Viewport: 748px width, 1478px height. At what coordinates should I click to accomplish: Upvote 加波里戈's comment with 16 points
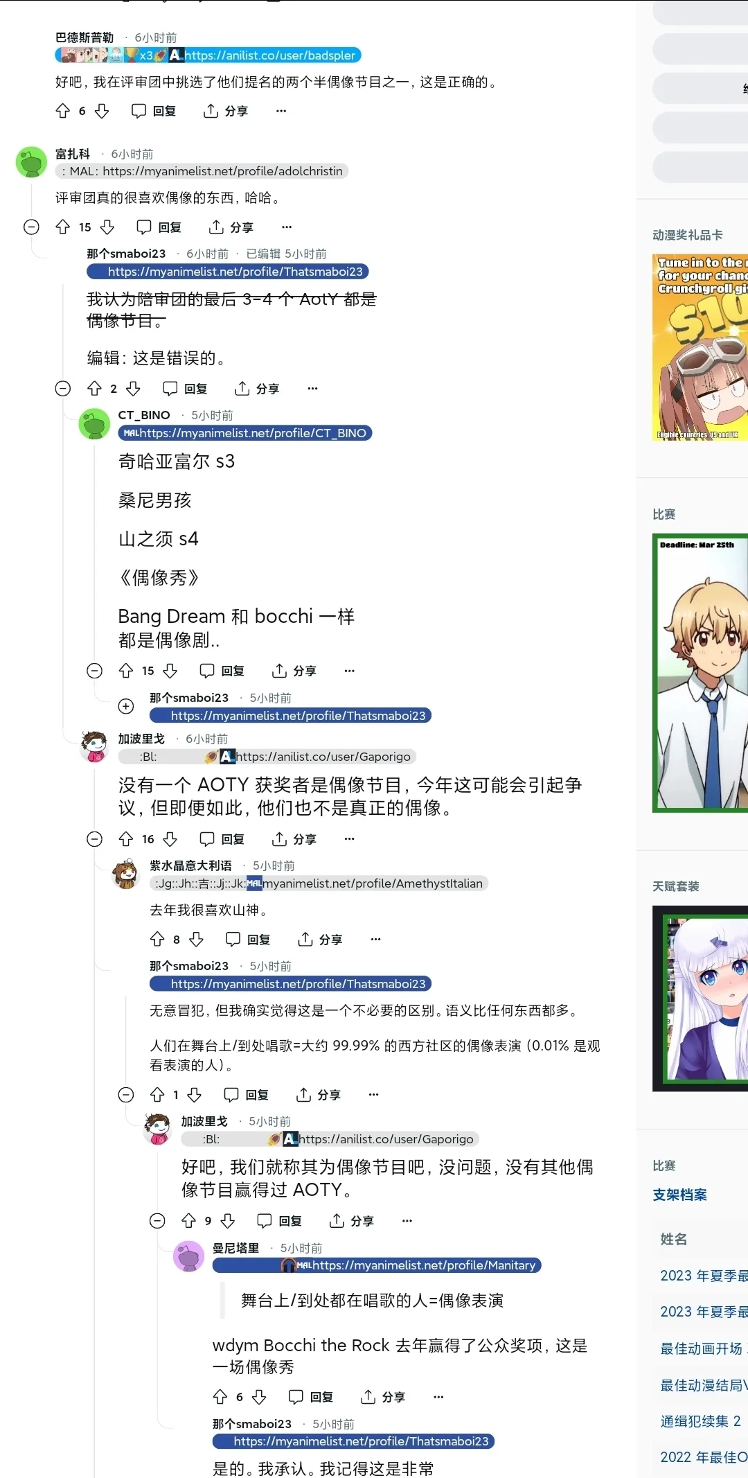pyautogui.click(x=126, y=839)
